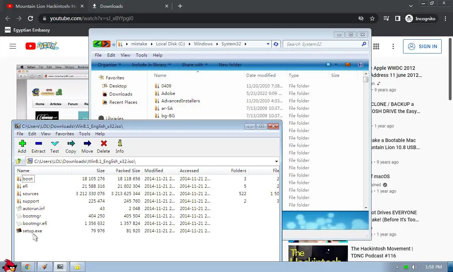Click the Test button in 7-Zip toolbar

(55, 147)
